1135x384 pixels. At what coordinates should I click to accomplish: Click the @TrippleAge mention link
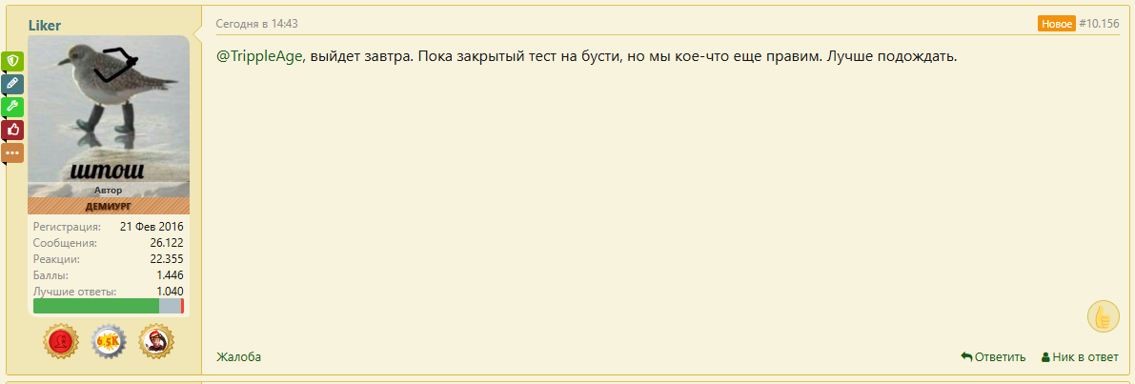[259, 56]
